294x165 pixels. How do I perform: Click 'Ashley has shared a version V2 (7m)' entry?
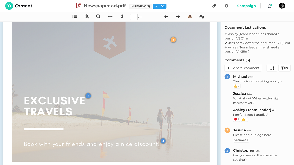[x=252, y=36]
